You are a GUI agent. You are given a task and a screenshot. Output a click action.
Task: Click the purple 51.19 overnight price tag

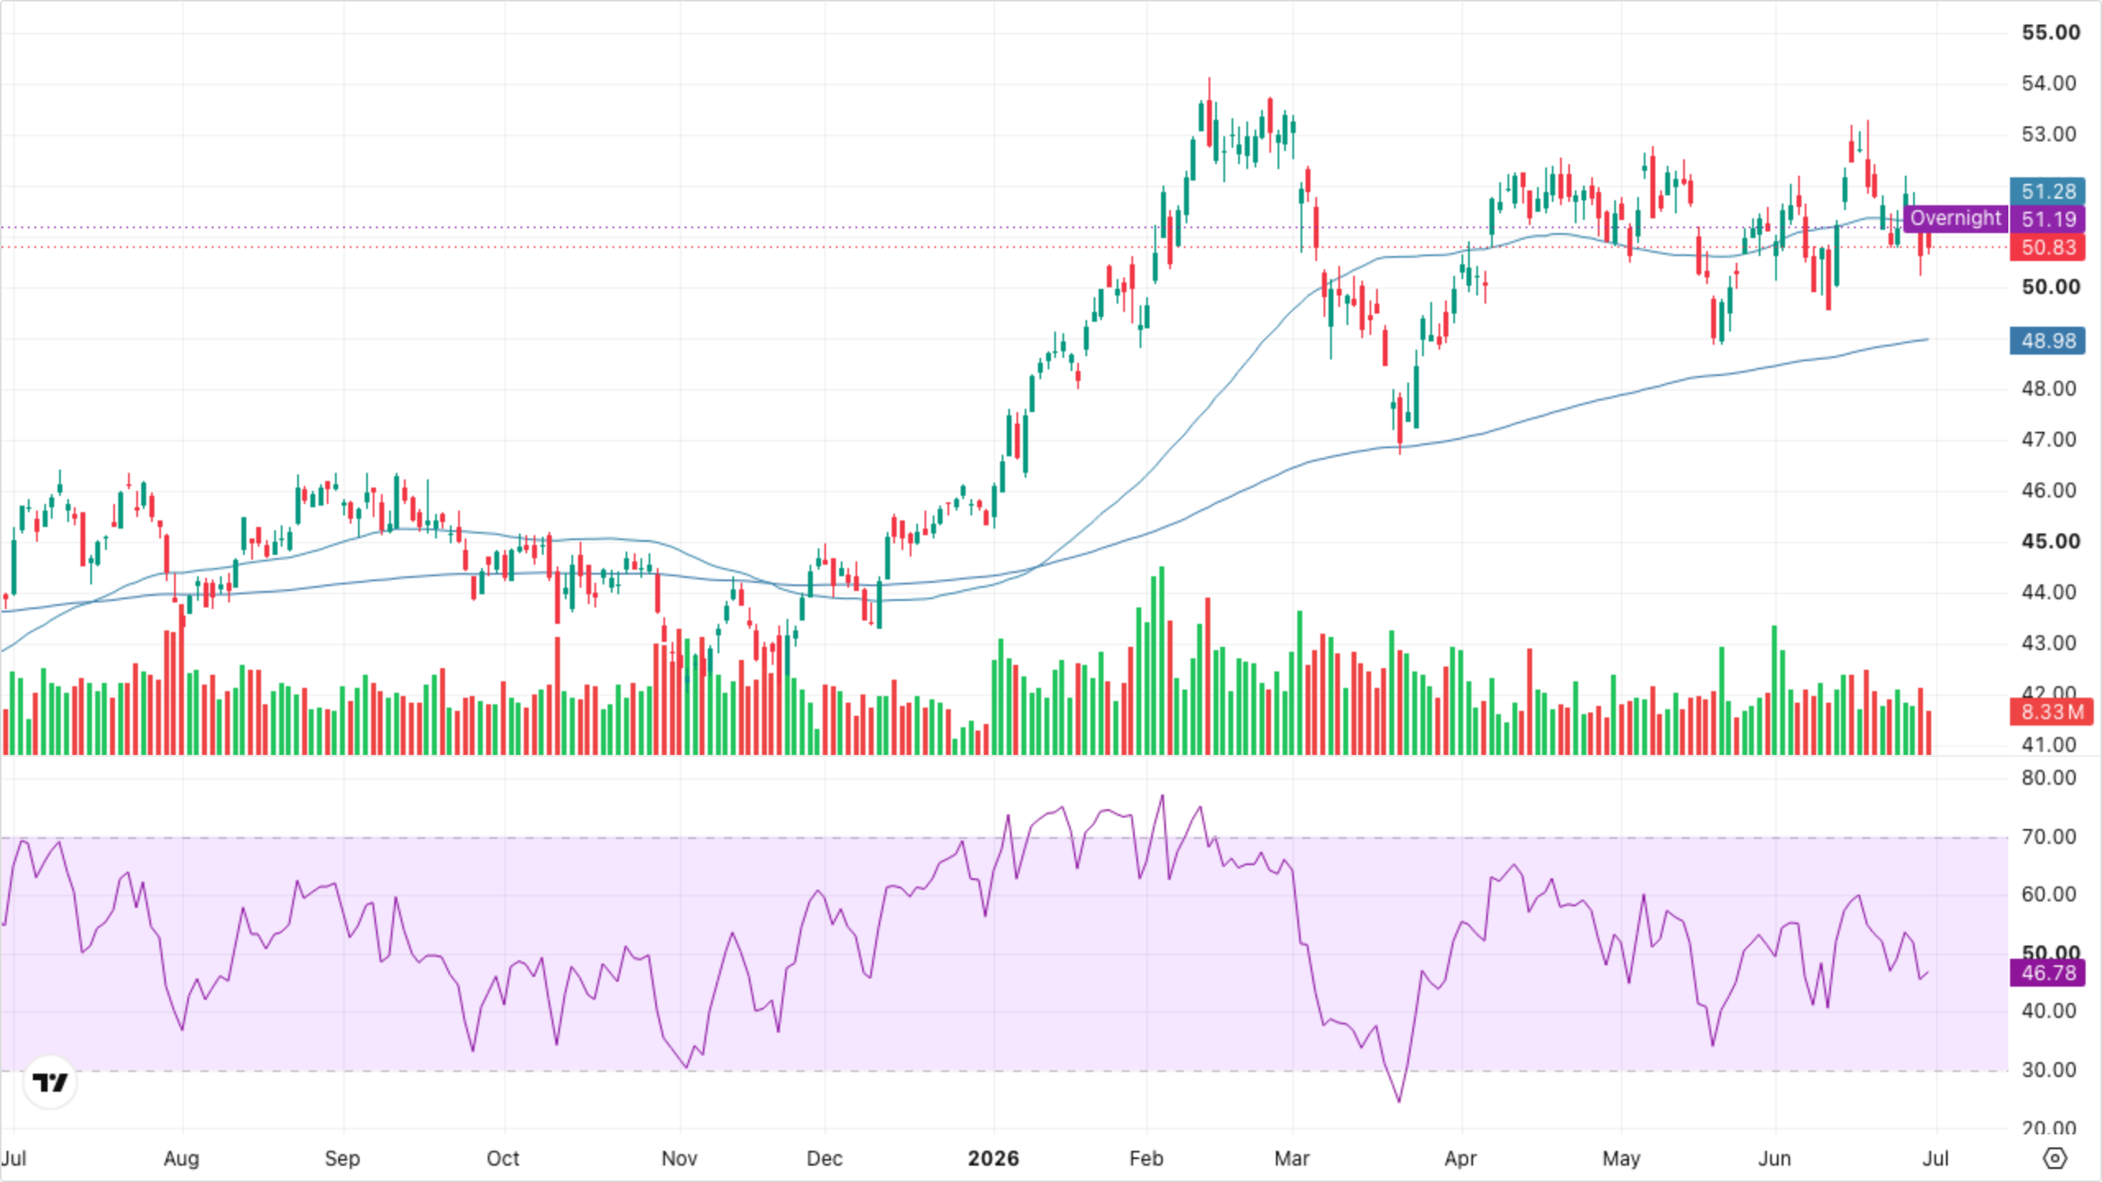tap(2048, 219)
